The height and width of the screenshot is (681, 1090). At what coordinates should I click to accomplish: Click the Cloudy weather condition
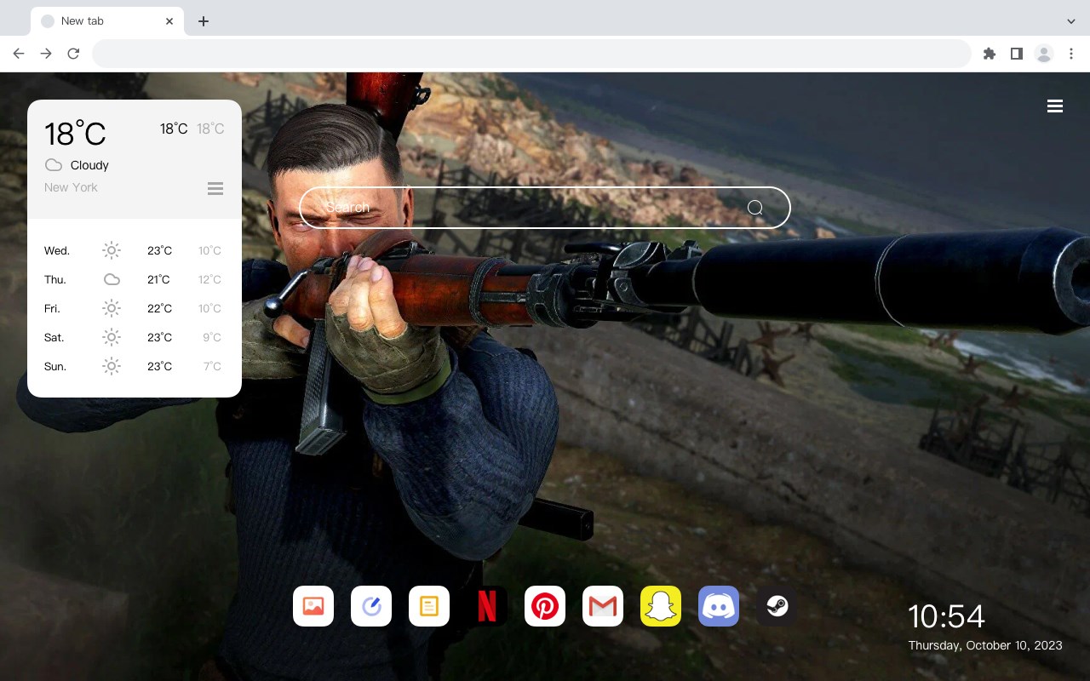pos(89,165)
